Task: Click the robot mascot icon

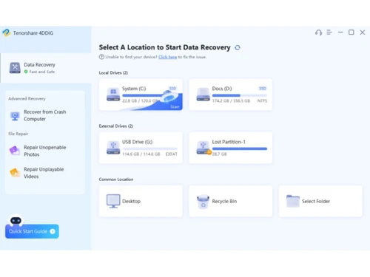Action: tap(16, 220)
